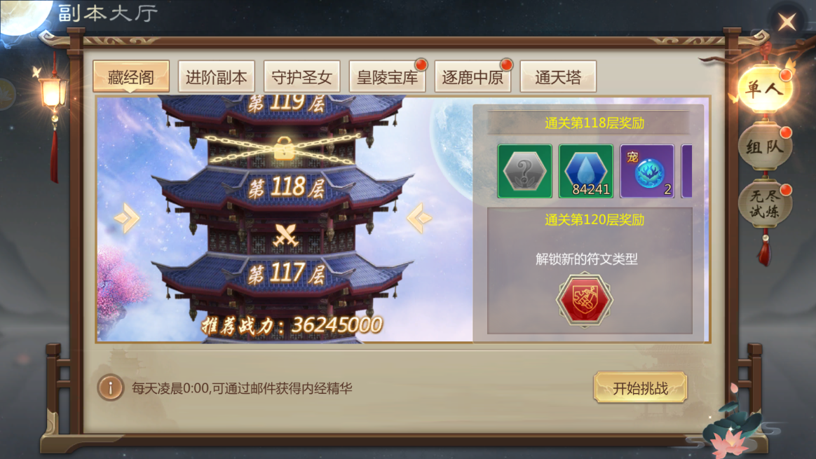The image size is (816, 459).
Task: Tap the red rune shield emblem
Action: (x=585, y=300)
